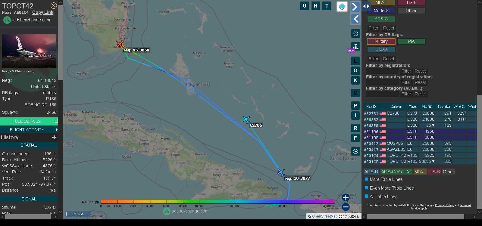Screen dimensions: 482x226
Task: Select the C2706 aircraft on map
Action: pos(246,119)
